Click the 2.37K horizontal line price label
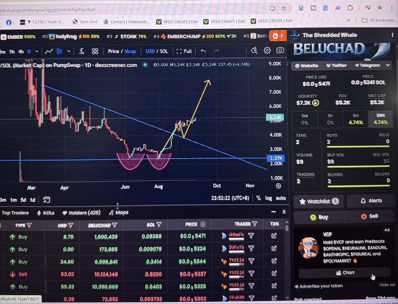398x304 pixels. click(276, 158)
